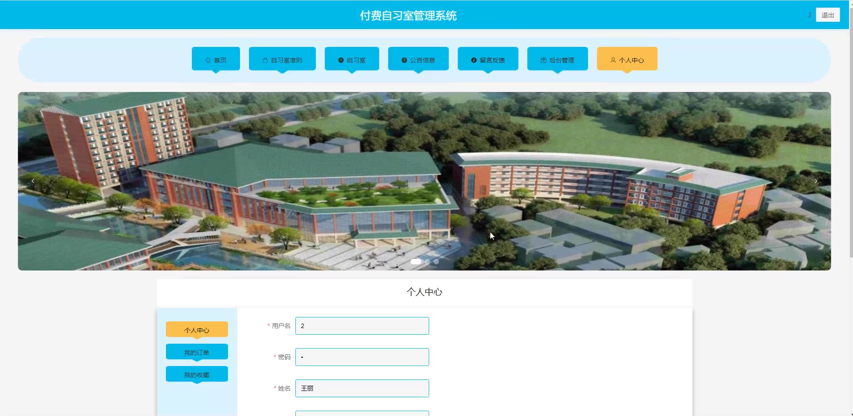Click the 付费自习室管理系统 title

pyautogui.click(x=408, y=16)
